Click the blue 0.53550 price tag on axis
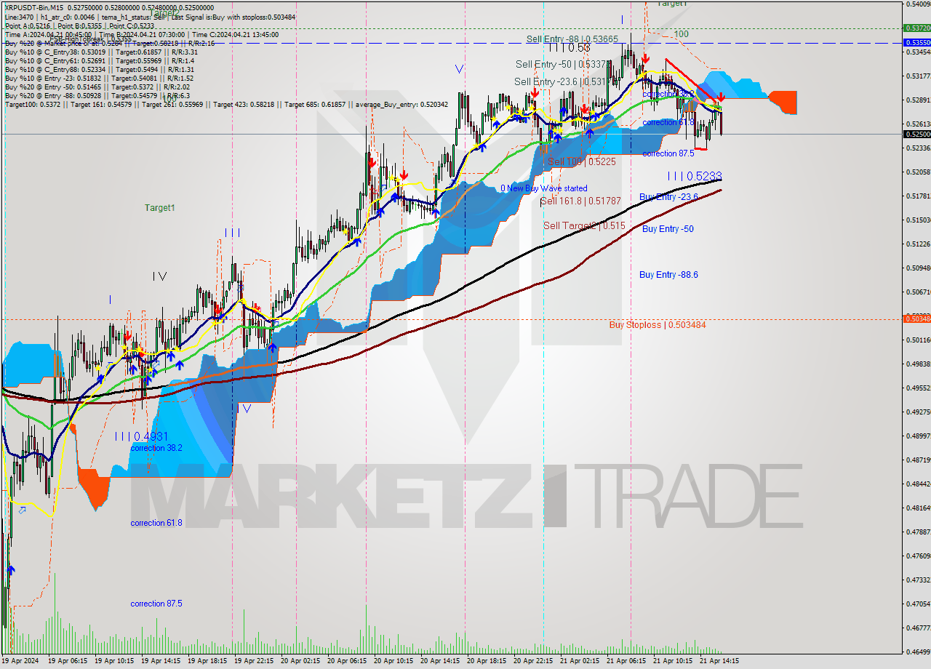The height and width of the screenshot is (669, 931). (916, 42)
